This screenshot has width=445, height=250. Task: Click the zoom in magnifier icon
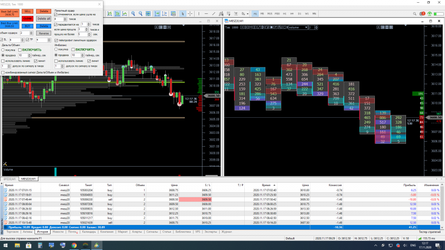(133, 13)
